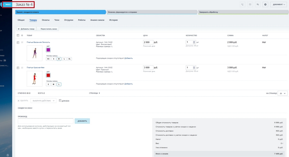Open the Роботы tab
Image resolution: width=289 pixels, height=157 pixels.
tap(82, 20)
